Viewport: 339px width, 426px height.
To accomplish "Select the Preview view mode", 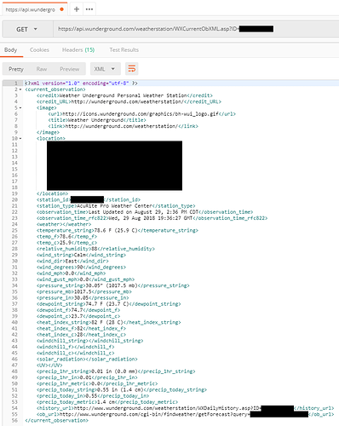I will pyautogui.click(x=70, y=69).
